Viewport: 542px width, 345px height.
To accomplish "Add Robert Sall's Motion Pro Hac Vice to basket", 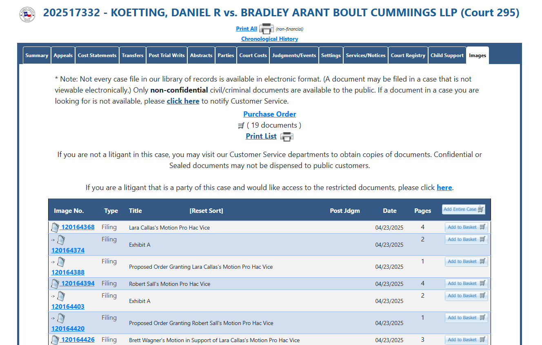I will point(466,283).
